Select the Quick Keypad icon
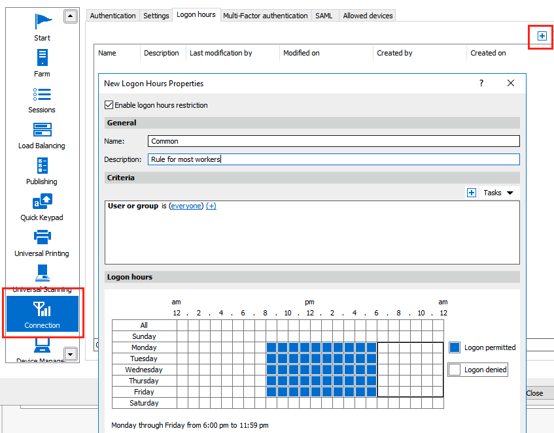 point(42,206)
